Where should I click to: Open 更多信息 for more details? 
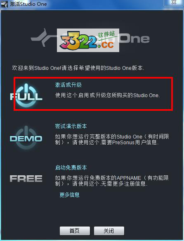69,195
